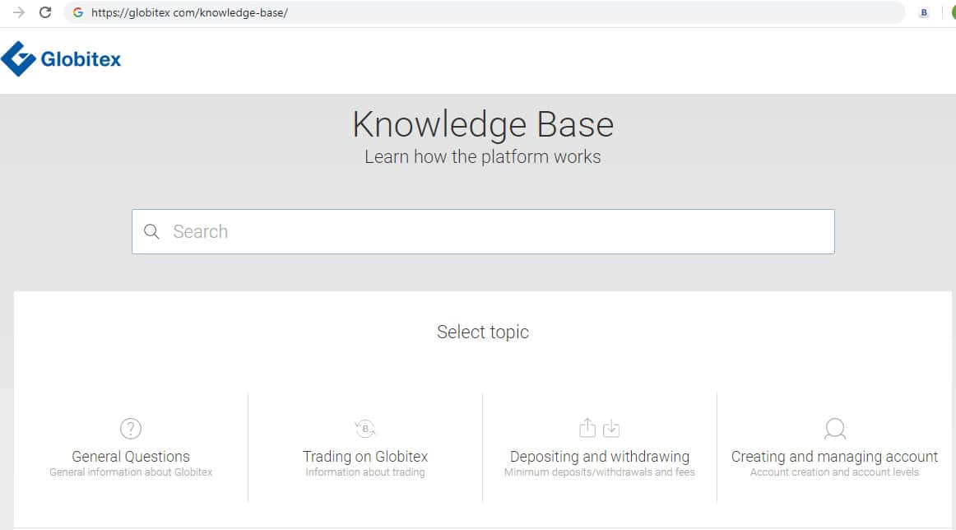Click the question mark General Questions icon
Screen dimensions: 956x530
click(x=131, y=429)
